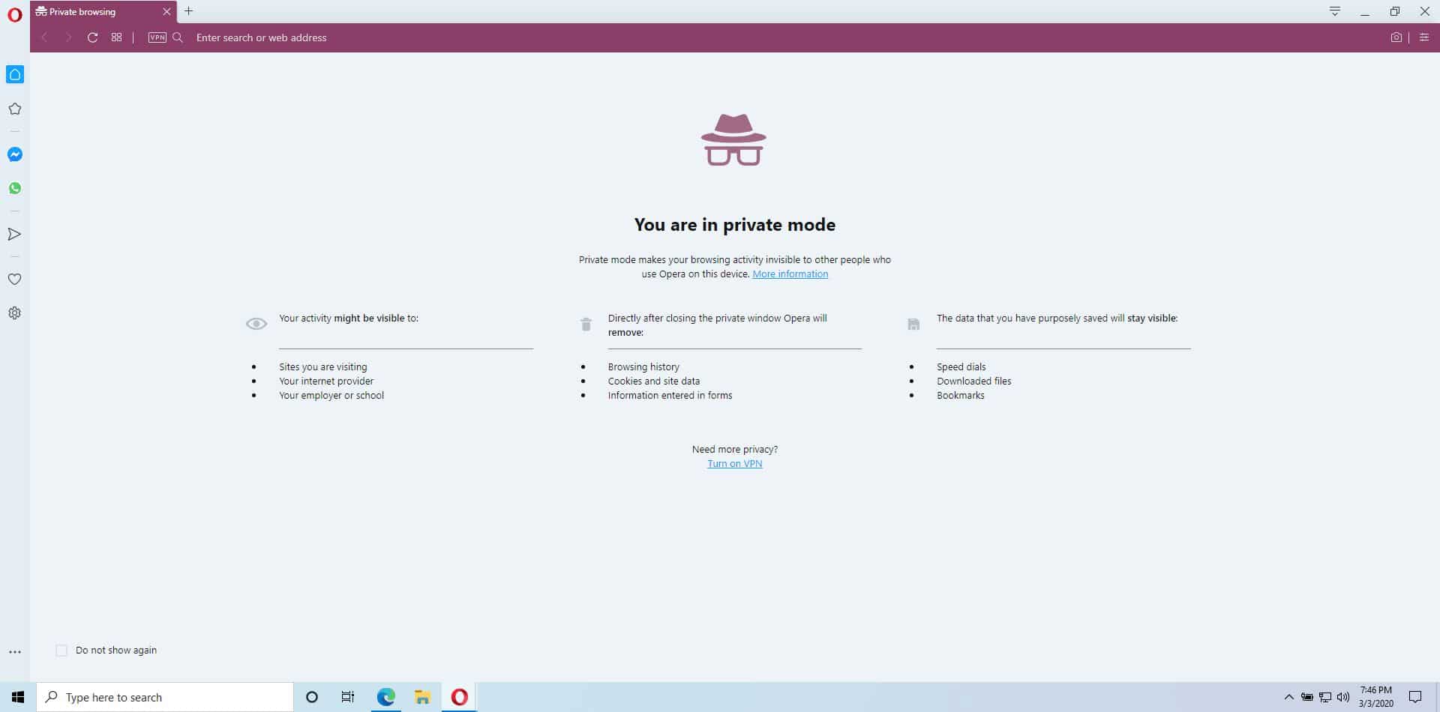Go forward with the forward arrow
This screenshot has width=1440, height=712.
(x=68, y=37)
